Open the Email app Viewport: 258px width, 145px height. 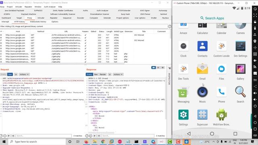(x=202, y=72)
